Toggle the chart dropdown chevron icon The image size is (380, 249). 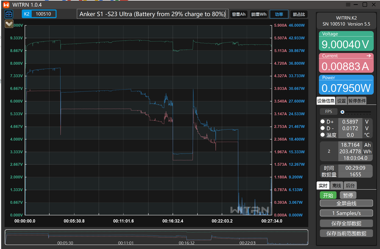(x=9, y=24)
